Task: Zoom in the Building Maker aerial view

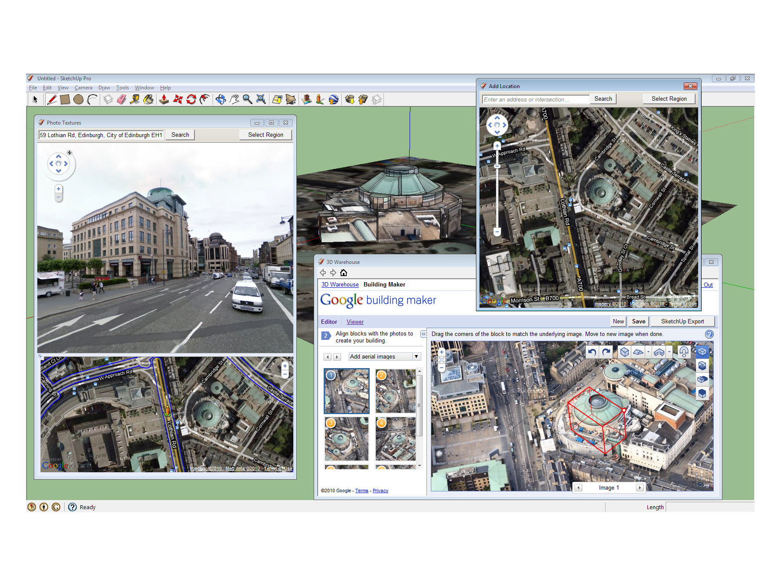Action: [442, 352]
